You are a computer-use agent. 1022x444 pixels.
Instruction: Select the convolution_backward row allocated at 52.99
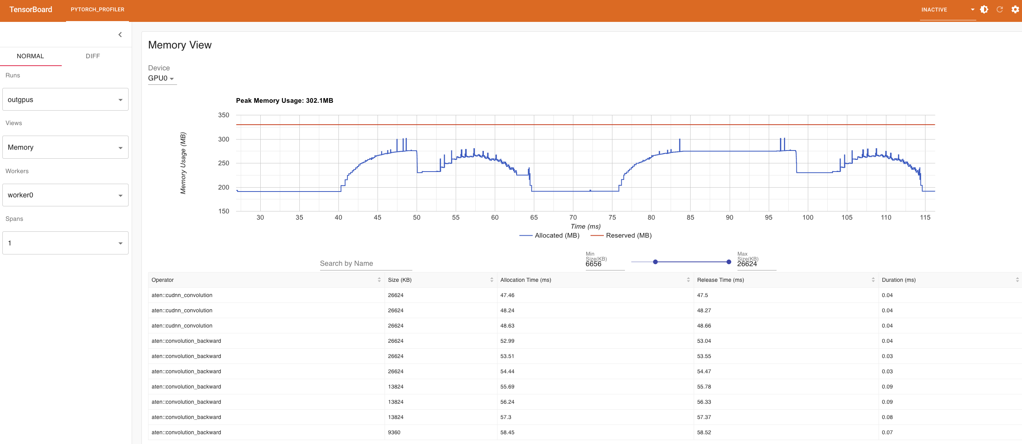(x=585, y=341)
